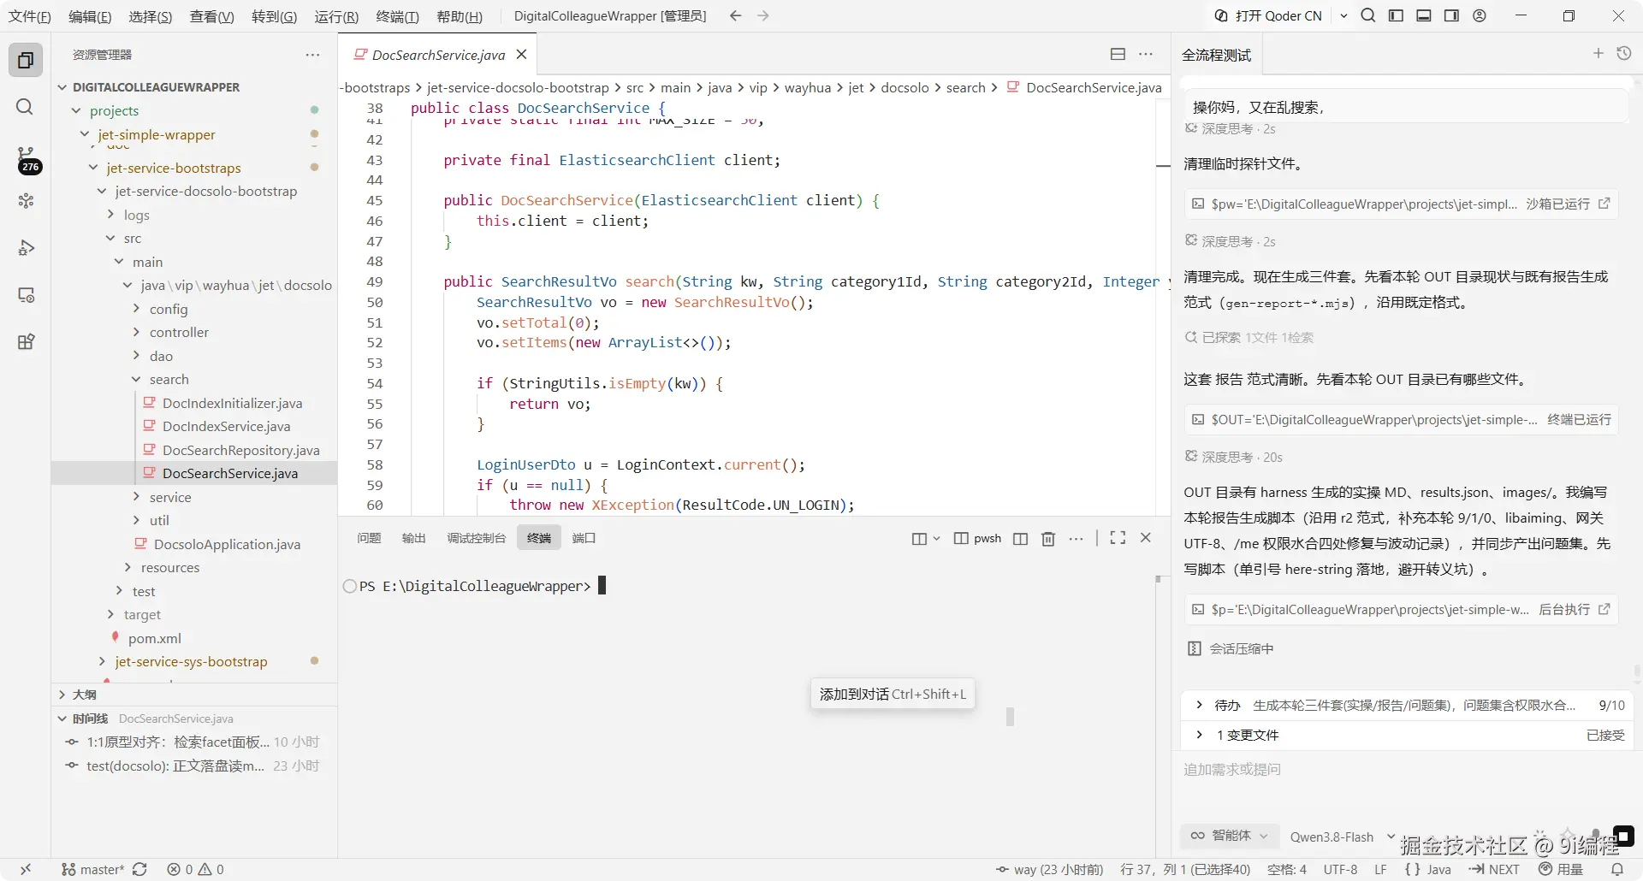The height and width of the screenshot is (881, 1643).
Task: Click the navigate back arrow in title bar
Action: [x=735, y=15]
